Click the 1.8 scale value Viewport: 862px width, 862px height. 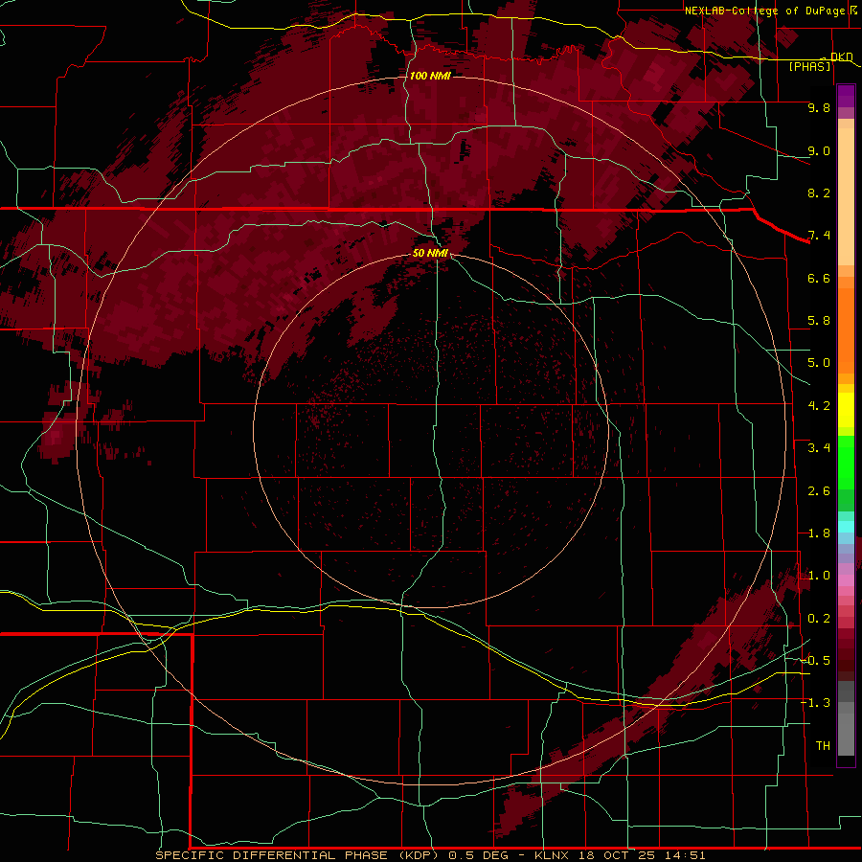point(819,533)
